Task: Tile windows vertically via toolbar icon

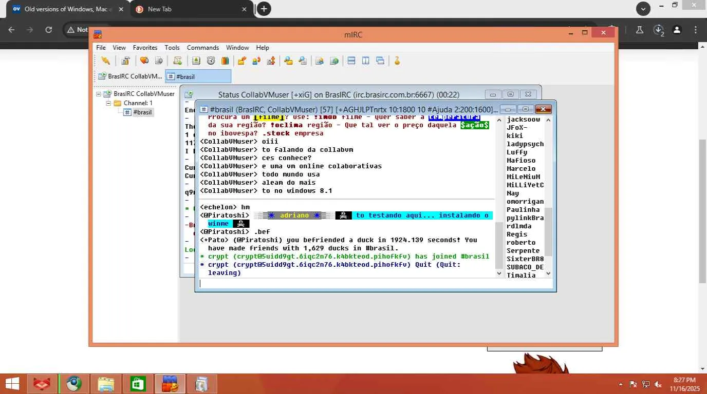Action: click(x=366, y=61)
